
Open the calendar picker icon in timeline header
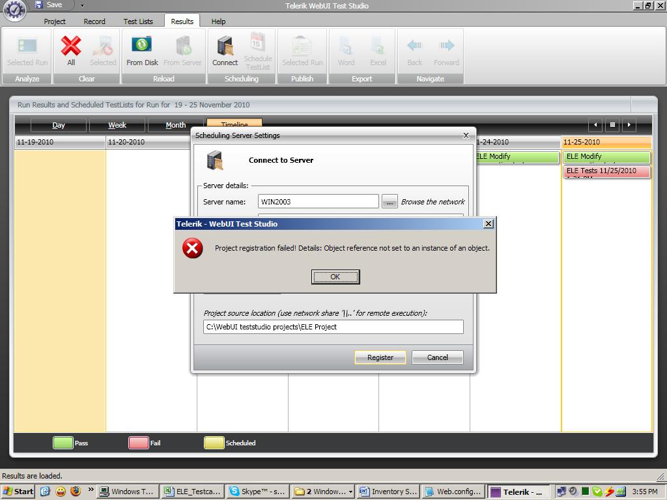click(x=612, y=124)
